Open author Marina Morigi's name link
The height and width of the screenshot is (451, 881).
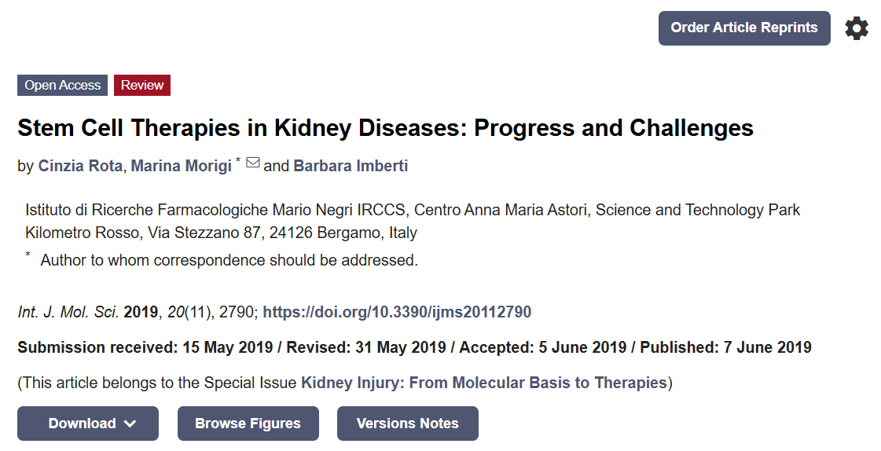[x=181, y=166]
